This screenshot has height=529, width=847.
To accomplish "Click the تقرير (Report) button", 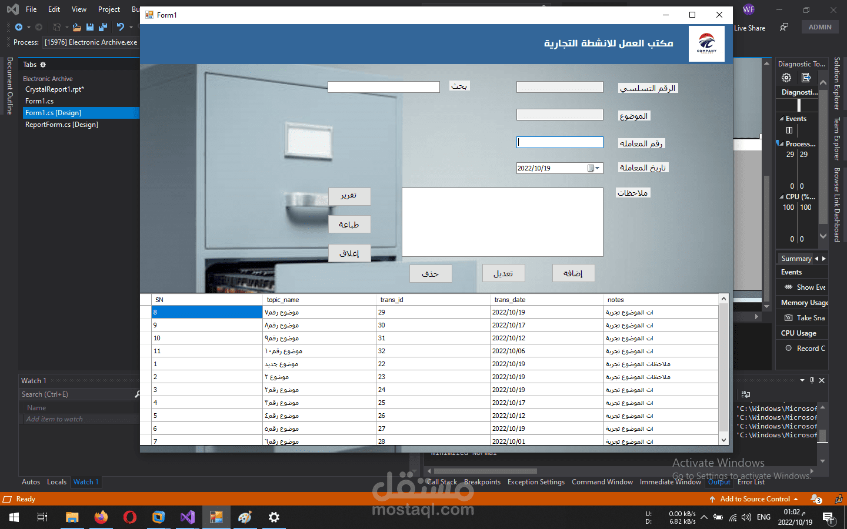I will [x=349, y=196].
